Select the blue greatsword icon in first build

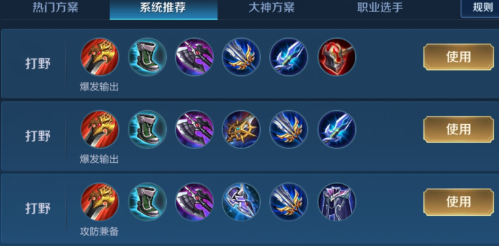tap(289, 57)
